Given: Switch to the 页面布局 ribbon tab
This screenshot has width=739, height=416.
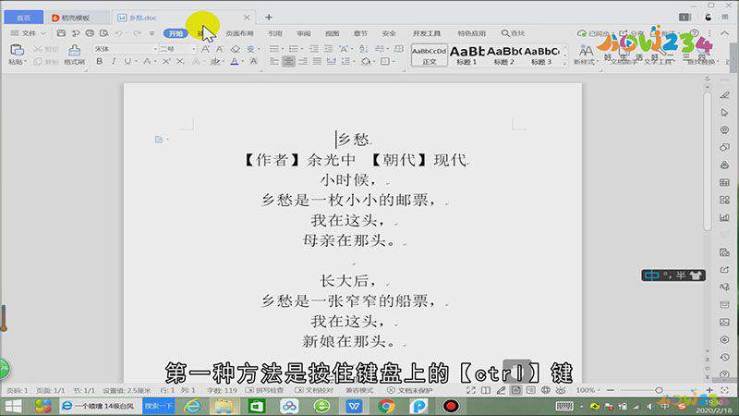Looking at the screenshot, I should pos(239,33).
